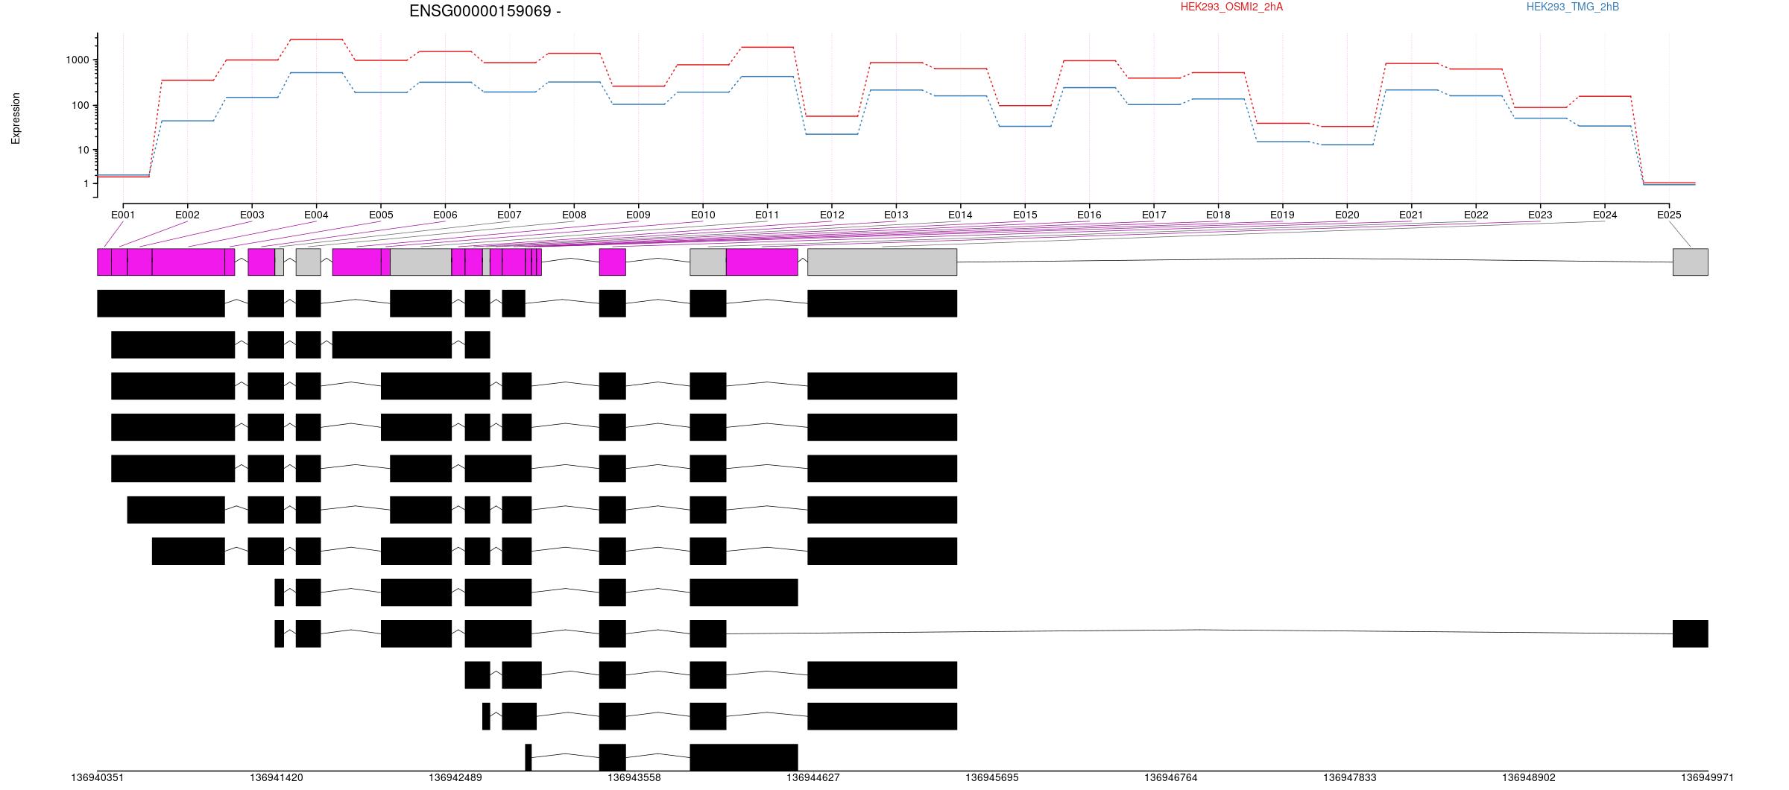
Task: Click genomic coordinate 136940351
Action: [98, 777]
